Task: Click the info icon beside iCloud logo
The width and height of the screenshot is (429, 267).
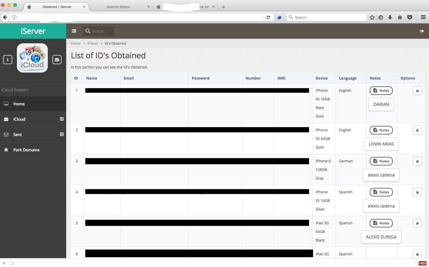Action: [x=8, y=59]
